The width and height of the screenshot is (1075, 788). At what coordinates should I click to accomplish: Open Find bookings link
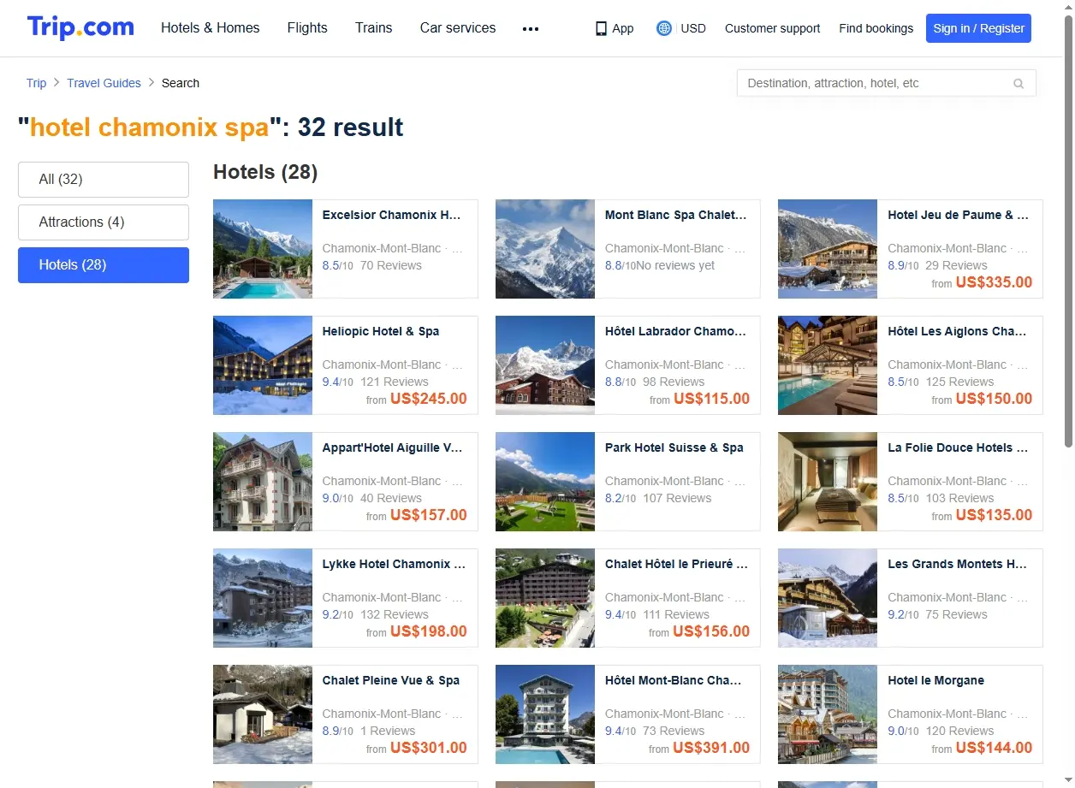coord(876,28)
